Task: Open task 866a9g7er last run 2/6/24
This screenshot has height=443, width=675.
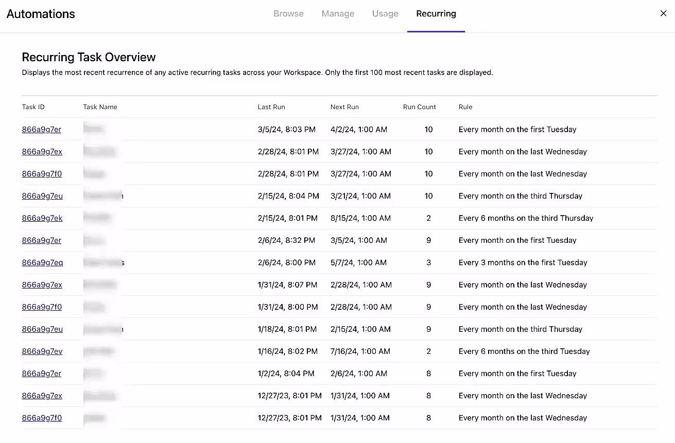Action: coord(42,240)
